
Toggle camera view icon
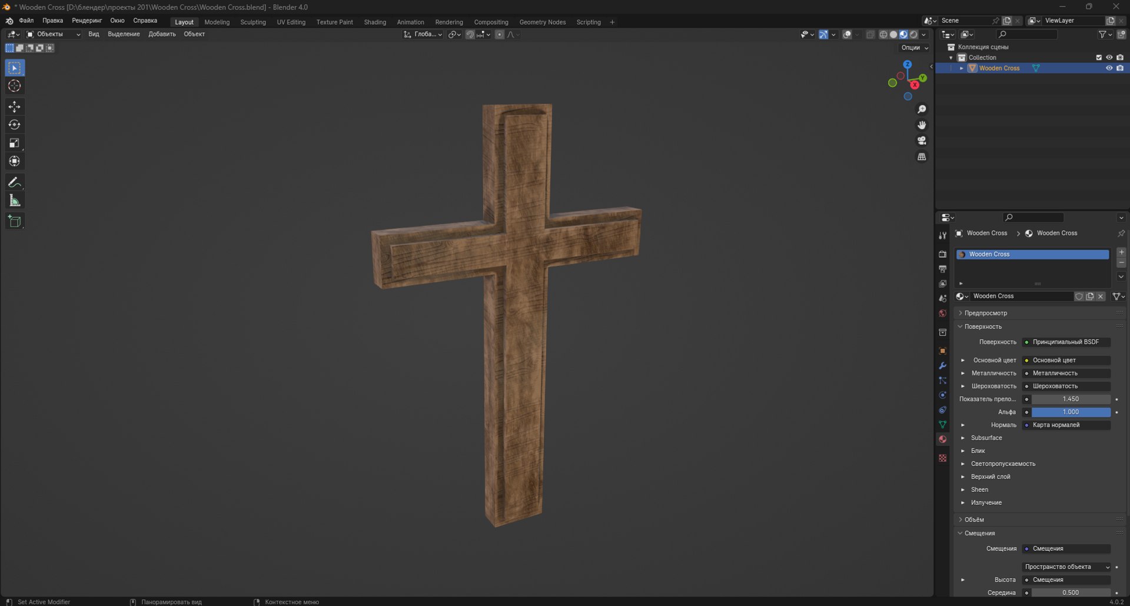tap(922, 141)
